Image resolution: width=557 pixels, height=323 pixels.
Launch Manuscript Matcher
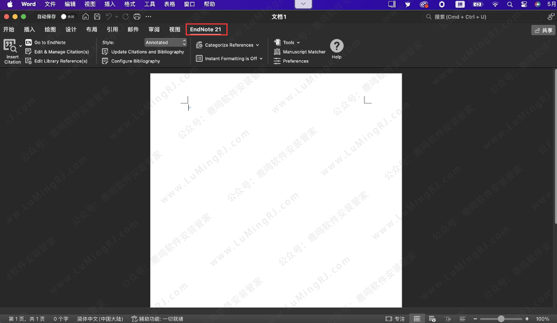pos(300,52)
